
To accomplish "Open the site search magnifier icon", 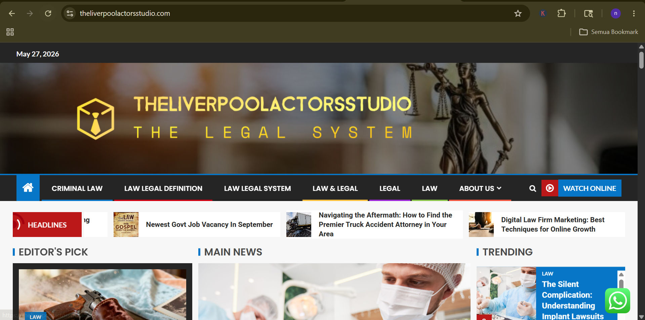I will (533, 189).
